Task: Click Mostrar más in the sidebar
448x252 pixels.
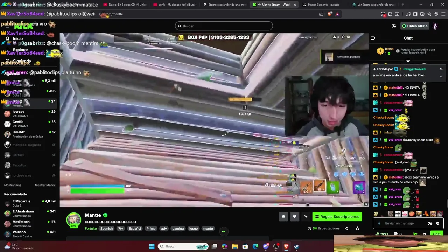Action: [x=13, y=185]
